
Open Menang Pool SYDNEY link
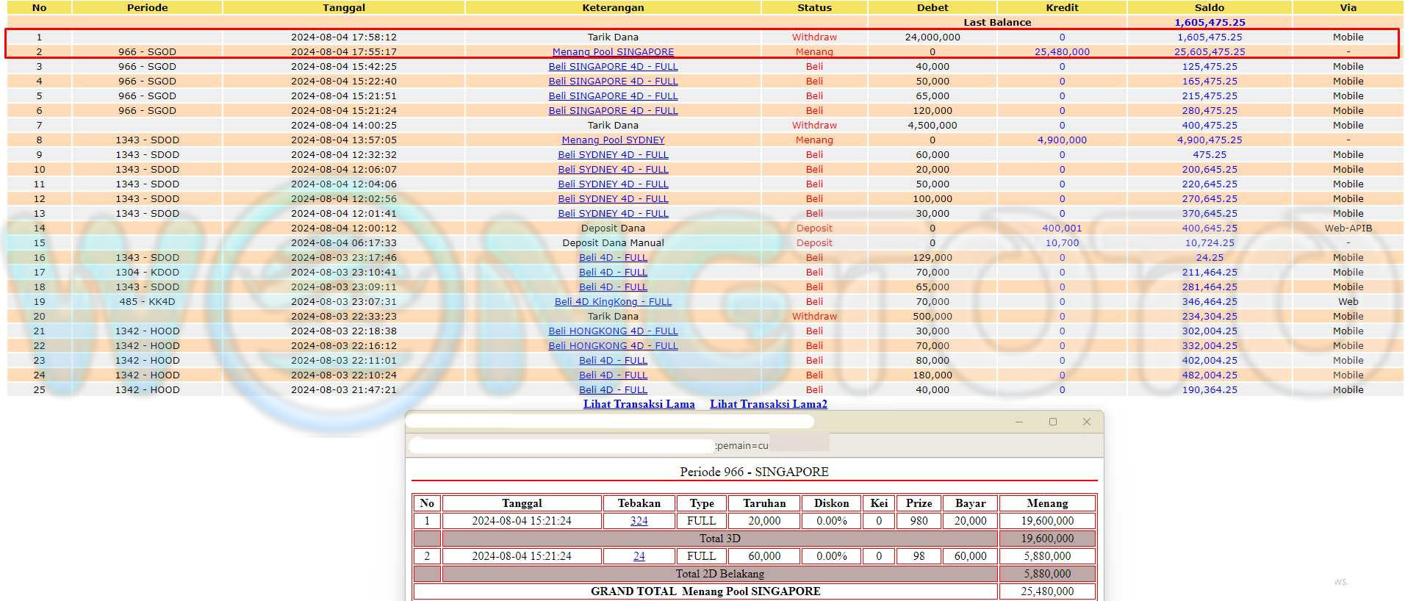[613, 140]
